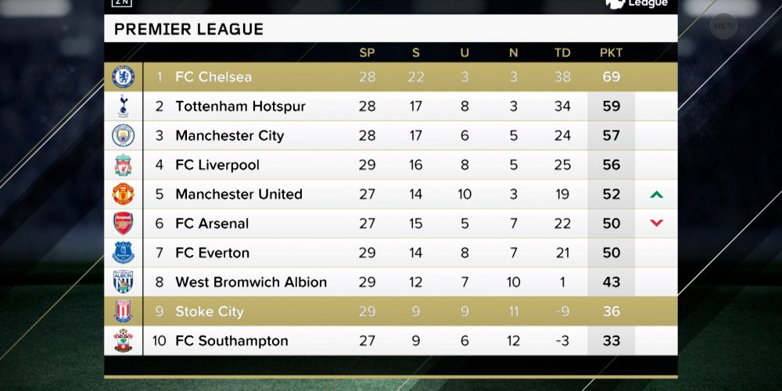Click the FC Chelsea club crest
Screen dimensions: 782x391
tap(124, 77)
